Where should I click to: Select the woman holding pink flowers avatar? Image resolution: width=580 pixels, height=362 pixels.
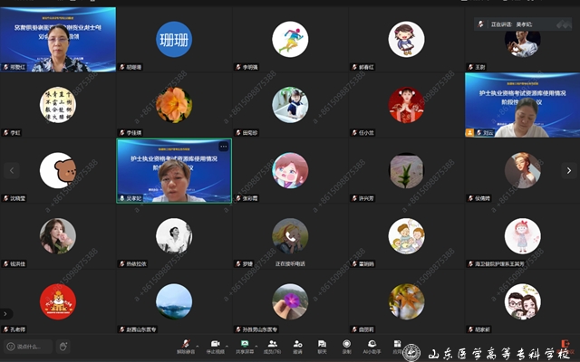58,236
